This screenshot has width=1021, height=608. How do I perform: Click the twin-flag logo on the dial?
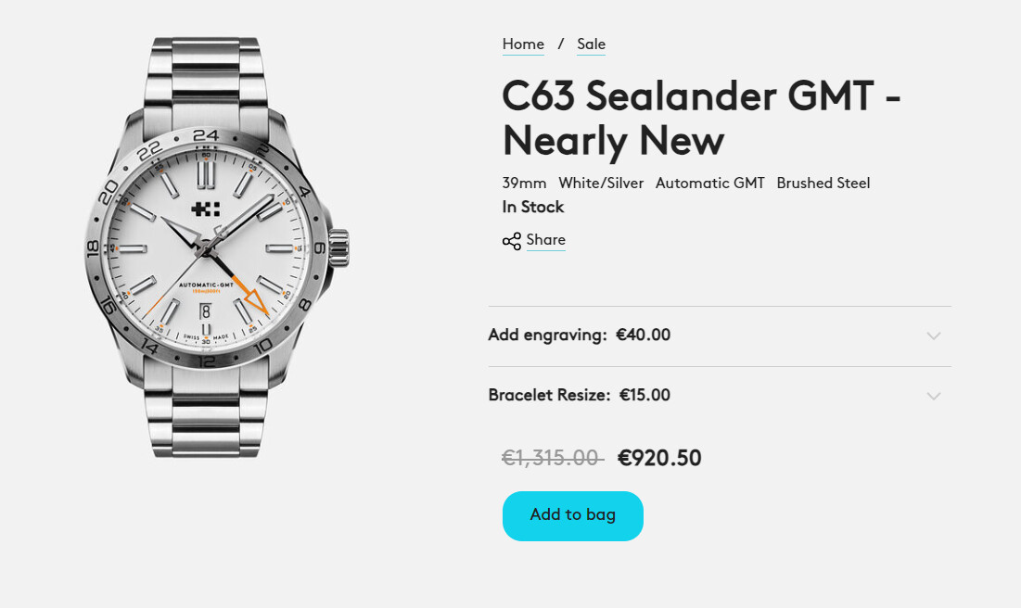click(206, 209)
